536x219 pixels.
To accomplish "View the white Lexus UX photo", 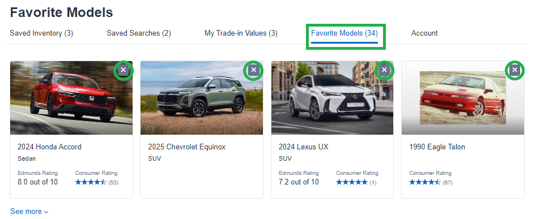I will (332, 98).
